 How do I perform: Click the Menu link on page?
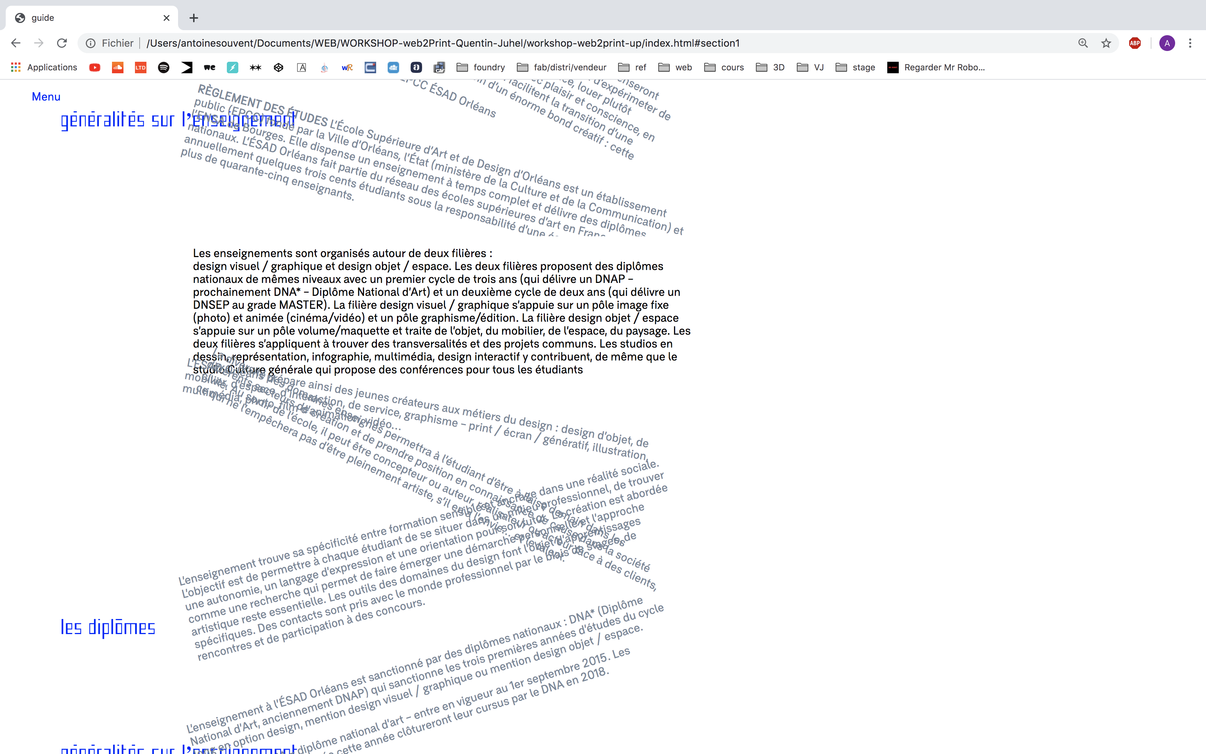(x=46, y=97)
